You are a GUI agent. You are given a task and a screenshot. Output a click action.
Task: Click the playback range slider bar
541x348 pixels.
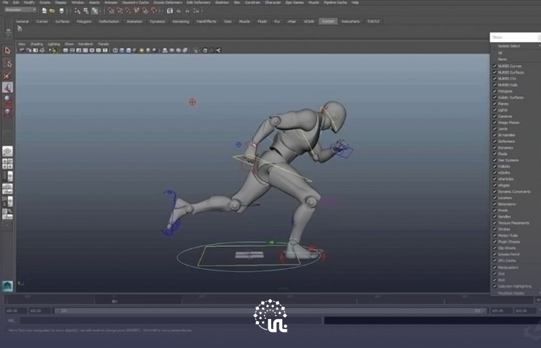click(270, 311)
